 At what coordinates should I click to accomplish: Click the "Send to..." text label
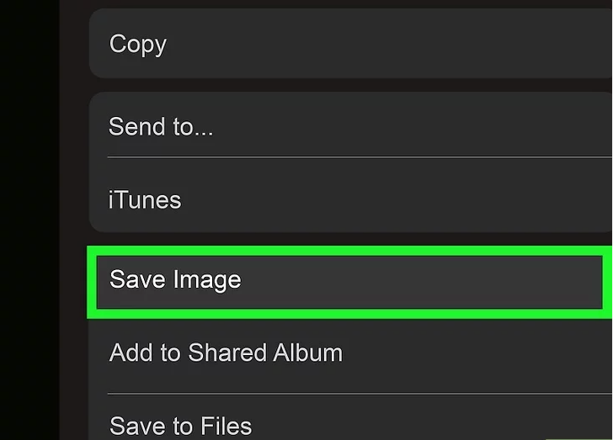[x=161, y=127]
